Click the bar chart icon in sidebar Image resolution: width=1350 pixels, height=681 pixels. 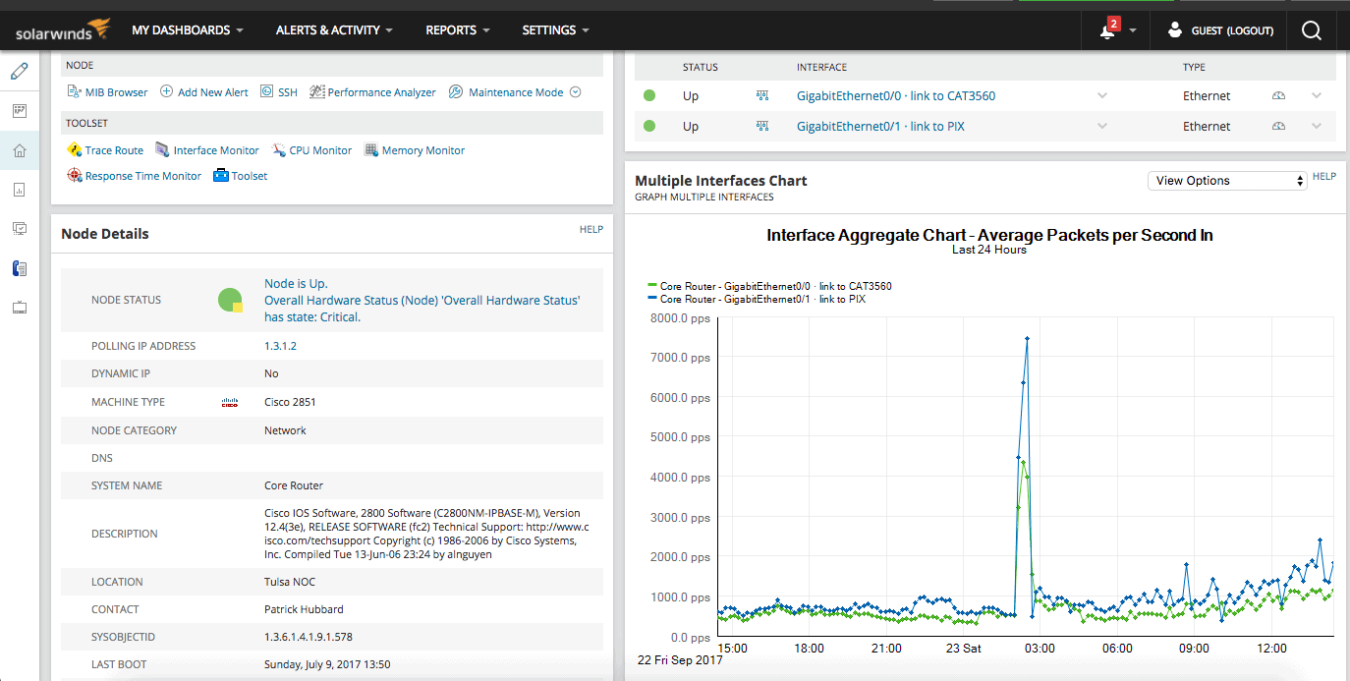20,190
